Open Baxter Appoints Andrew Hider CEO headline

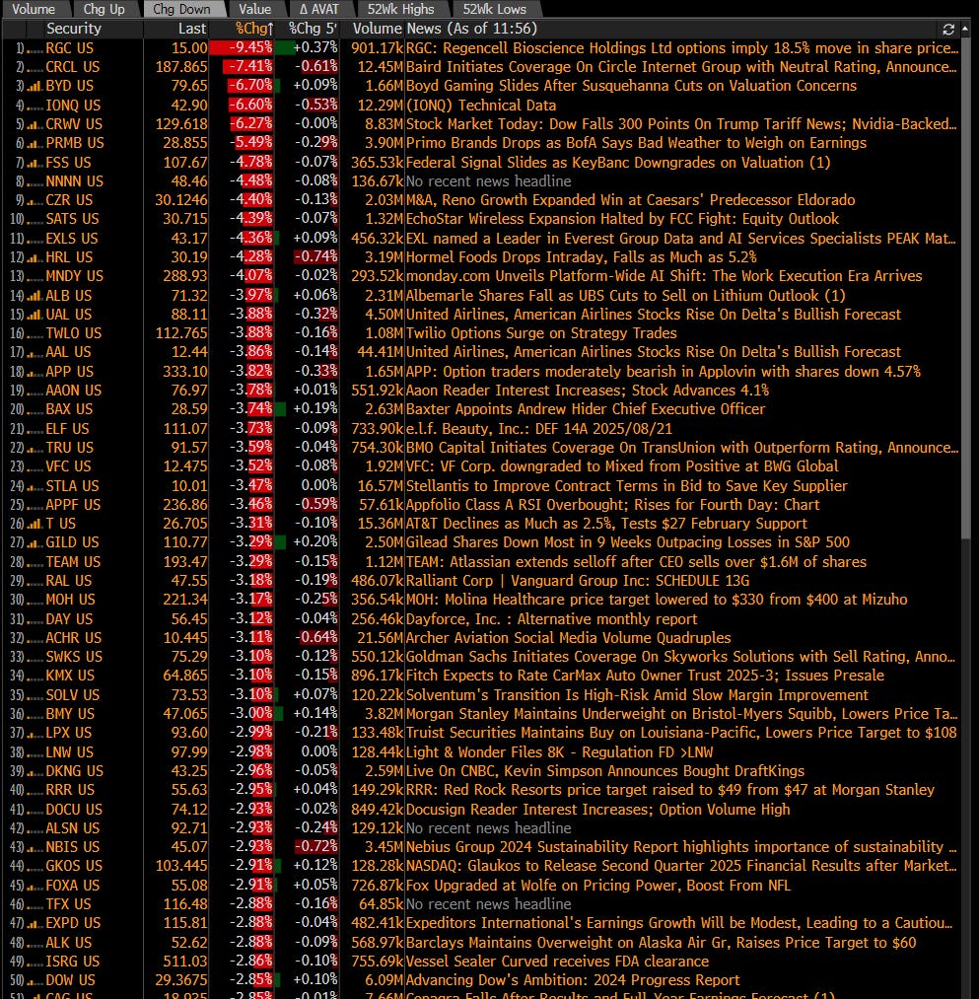[586, 409]
